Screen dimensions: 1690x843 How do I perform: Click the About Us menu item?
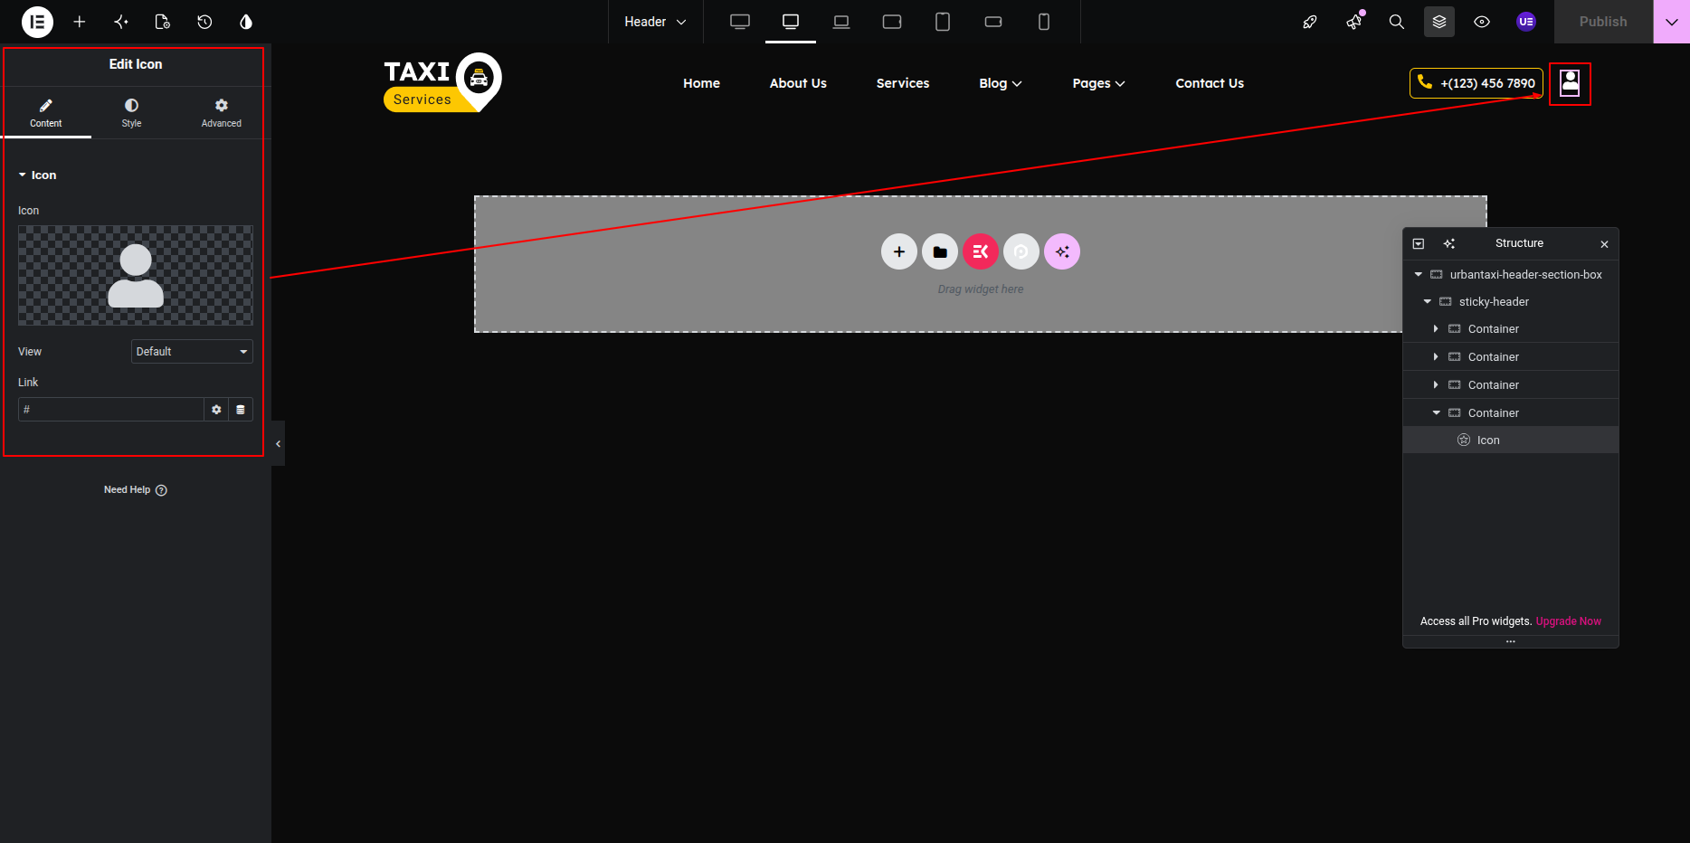[798, 83]
